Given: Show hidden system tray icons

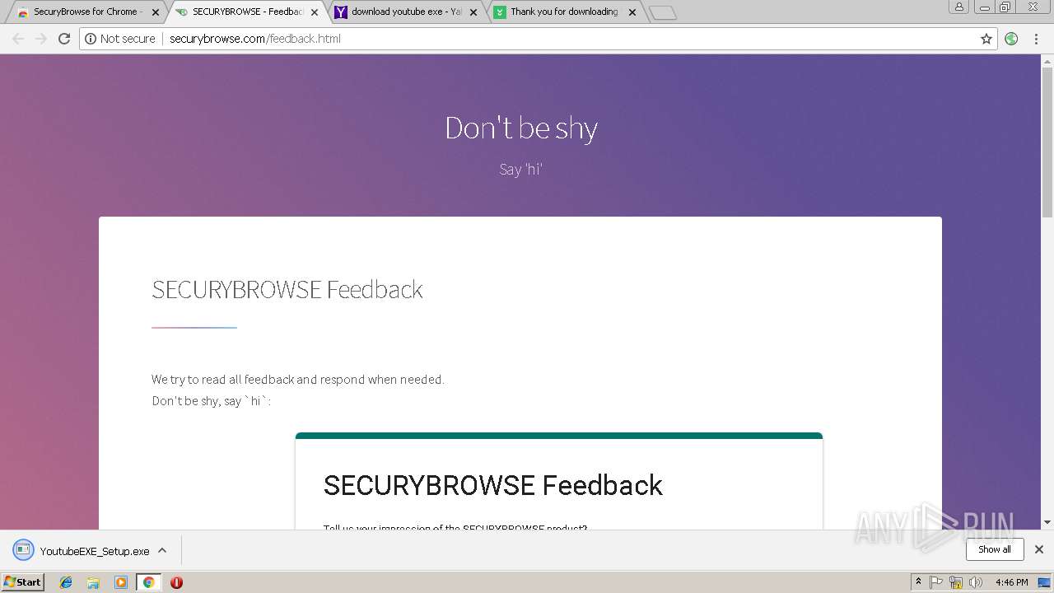Looking at the screenshot, I should (918, 582).
